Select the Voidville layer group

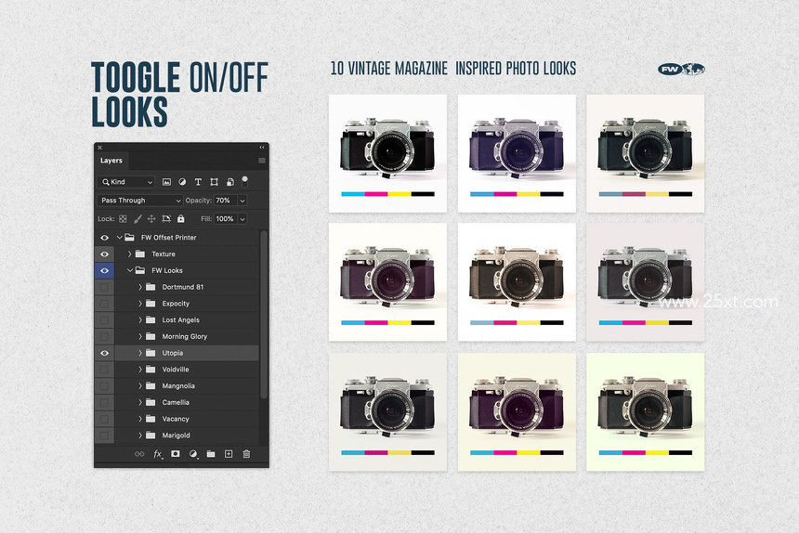(187, 370)
